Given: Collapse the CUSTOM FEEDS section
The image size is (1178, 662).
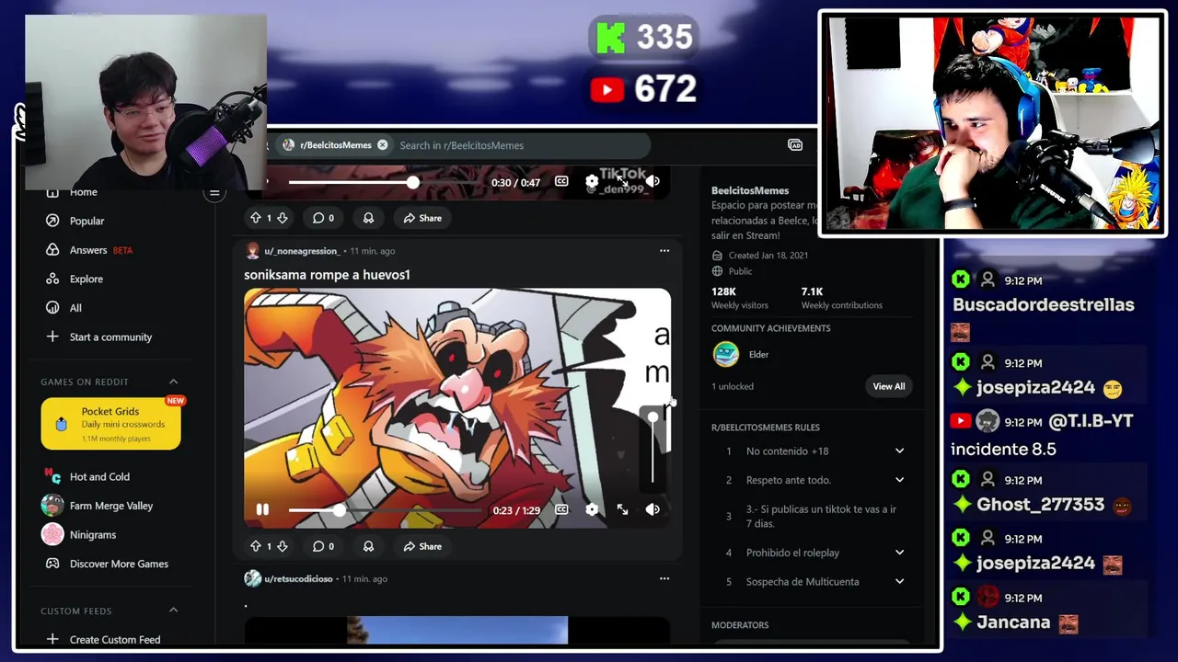Looking at the screenshot, I should 173,611.
